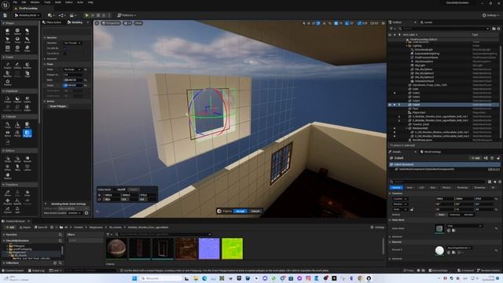Select the Offset deform tool
Viewport: 503px width, 283px height.
[x=7, y=167]
